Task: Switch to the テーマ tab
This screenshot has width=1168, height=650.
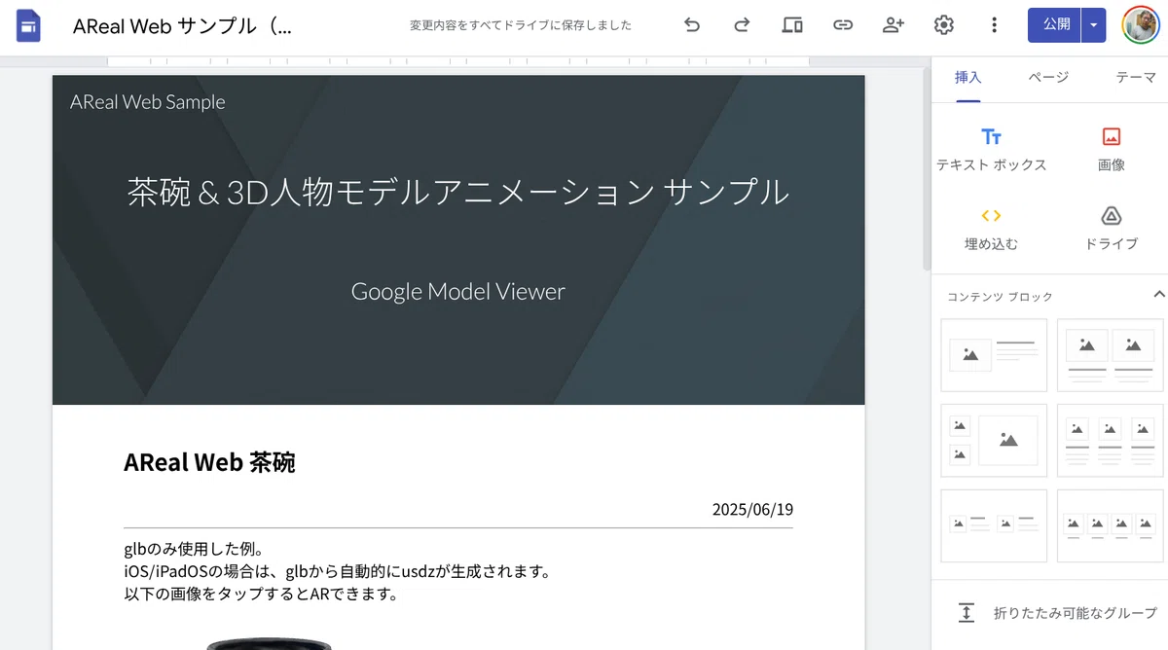Action: tap(1135, 78)
